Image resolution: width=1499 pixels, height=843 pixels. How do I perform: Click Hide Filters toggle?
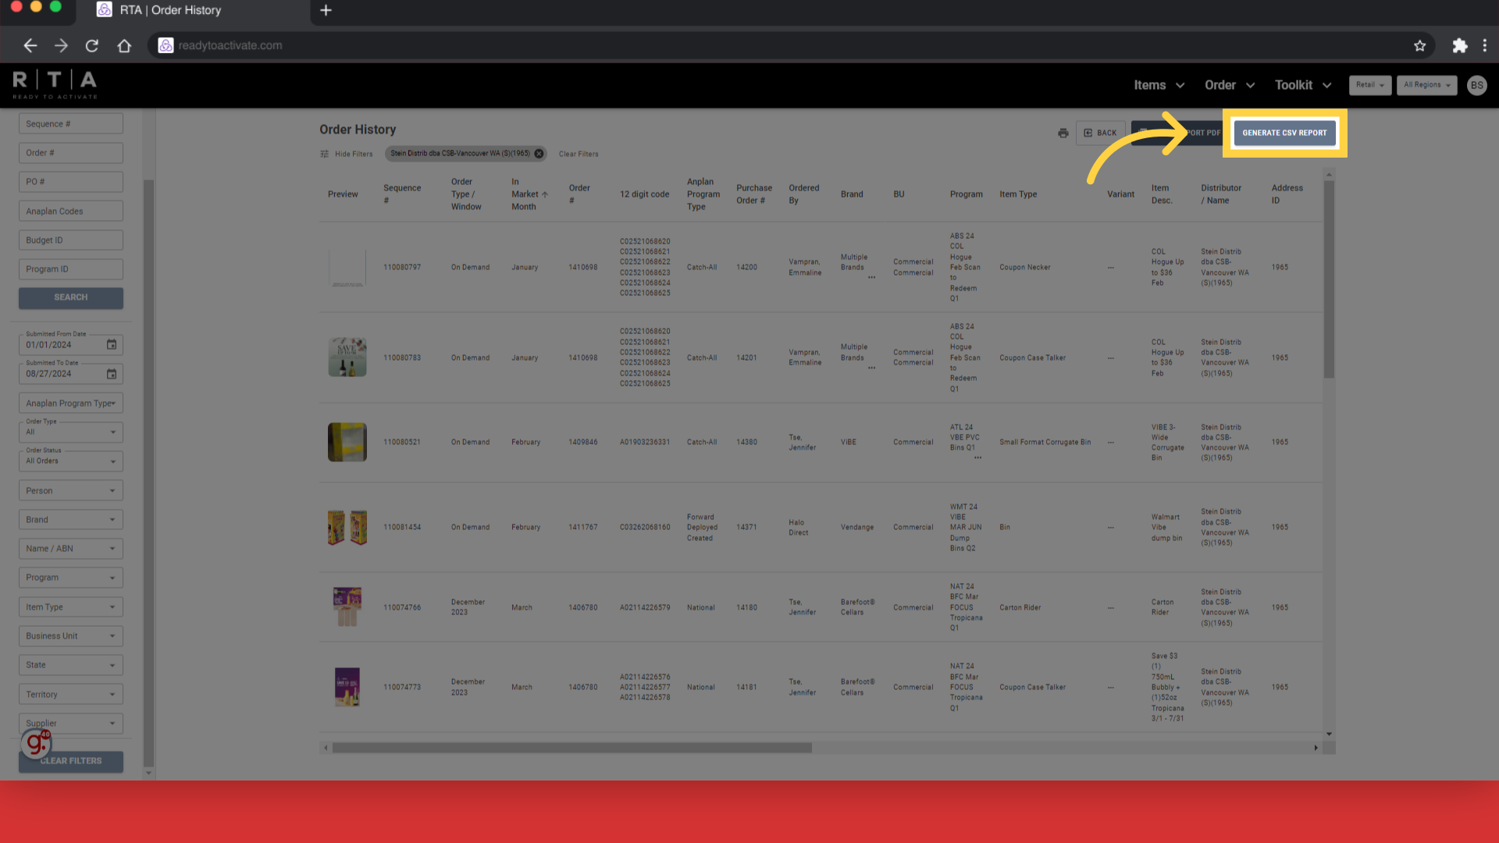point(354,155)
